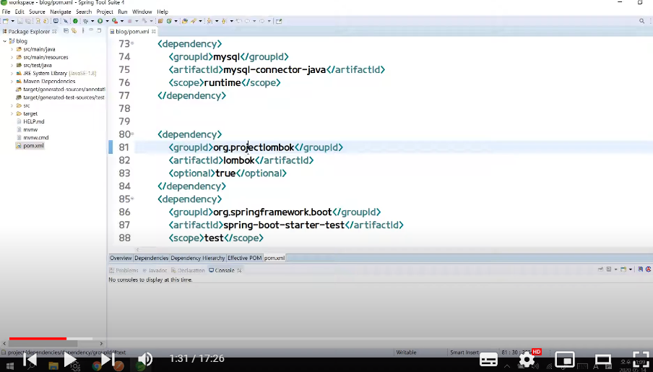This screenshot has width=653, height=372.
Task: Expand Maven Dependencies node
Action: (12, 82)
